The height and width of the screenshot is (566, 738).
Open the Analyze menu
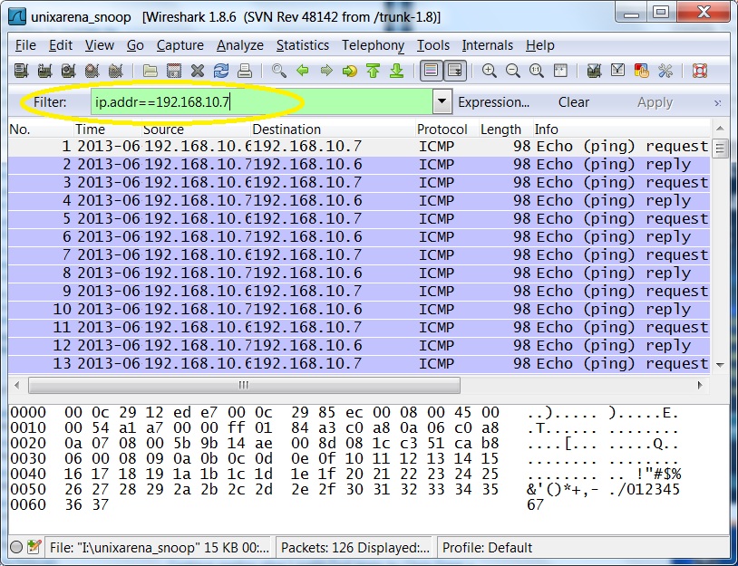(x=240, y=45)
